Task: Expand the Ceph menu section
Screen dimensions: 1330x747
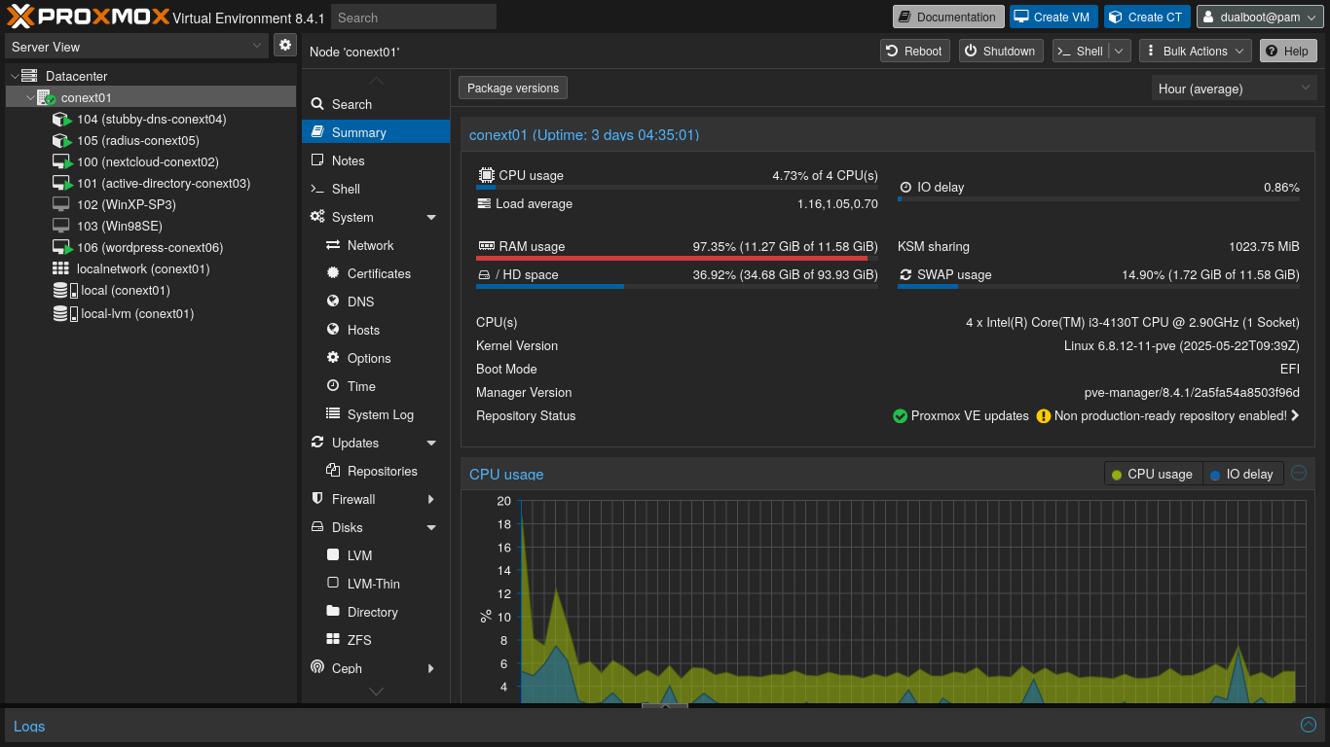Action: (x=431, y=669)
